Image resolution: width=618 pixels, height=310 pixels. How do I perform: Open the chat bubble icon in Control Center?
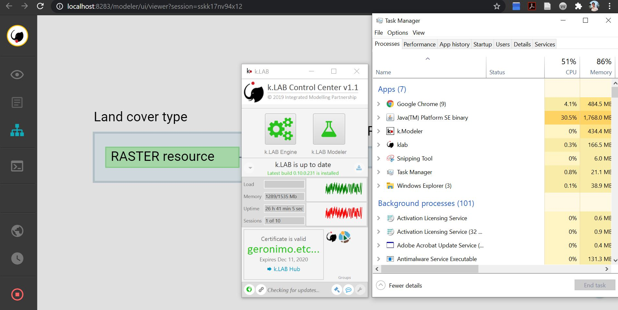(349, 290)
